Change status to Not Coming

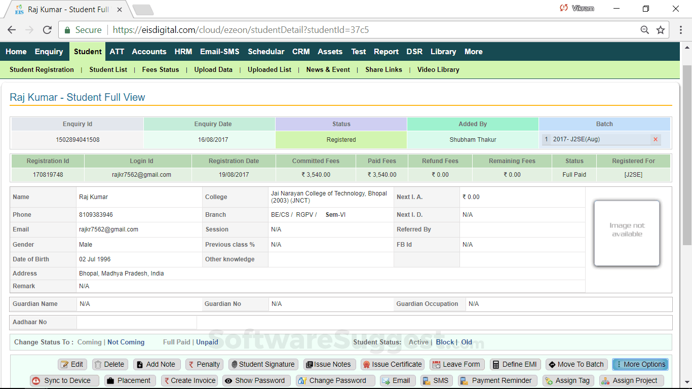[126, 342]
